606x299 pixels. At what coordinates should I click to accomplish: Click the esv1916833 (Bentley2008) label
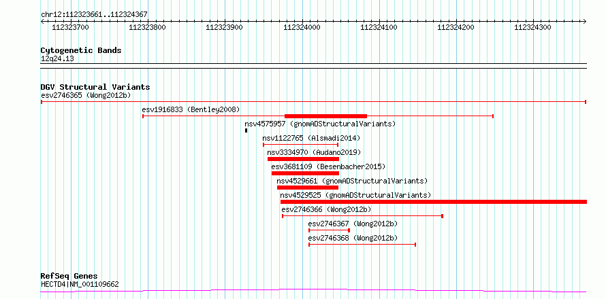[191, 109]
